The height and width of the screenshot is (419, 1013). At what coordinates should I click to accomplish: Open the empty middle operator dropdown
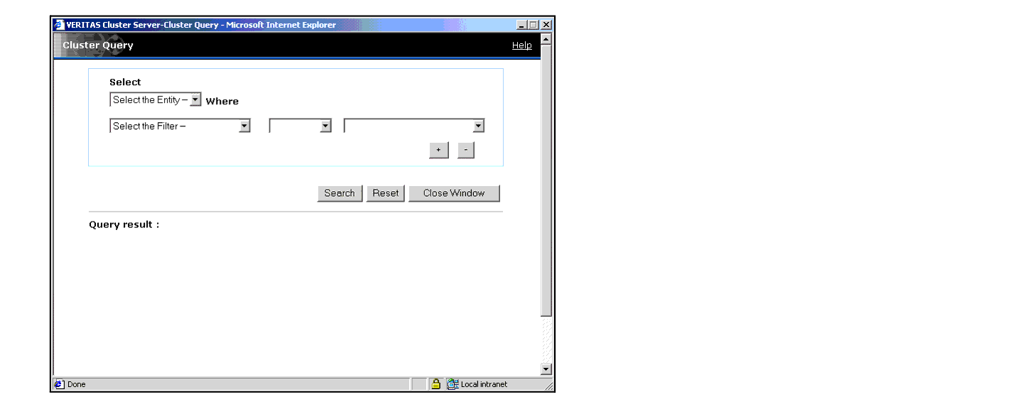(x=325, y=126)
